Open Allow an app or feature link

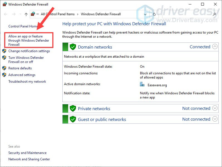pyautogui.click(x=29, y=41)
